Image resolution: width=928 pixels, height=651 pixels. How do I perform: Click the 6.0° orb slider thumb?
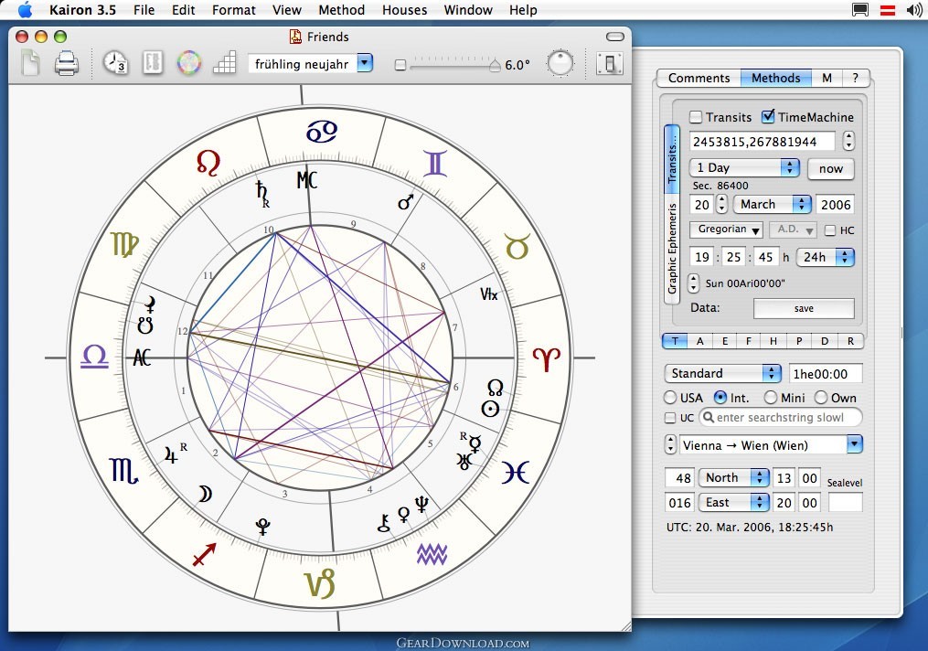(495, 65)
